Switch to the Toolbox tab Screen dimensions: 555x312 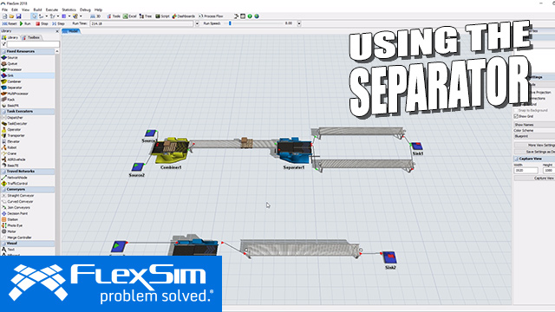pos(31,37)
